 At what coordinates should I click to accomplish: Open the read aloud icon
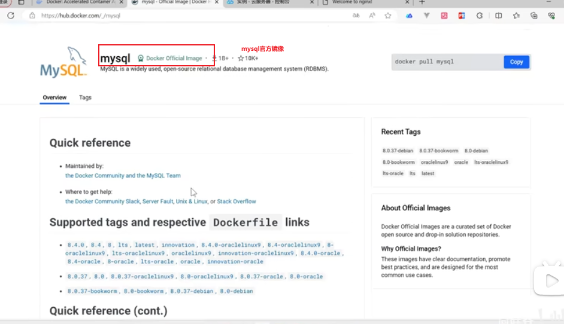(372, 16)
